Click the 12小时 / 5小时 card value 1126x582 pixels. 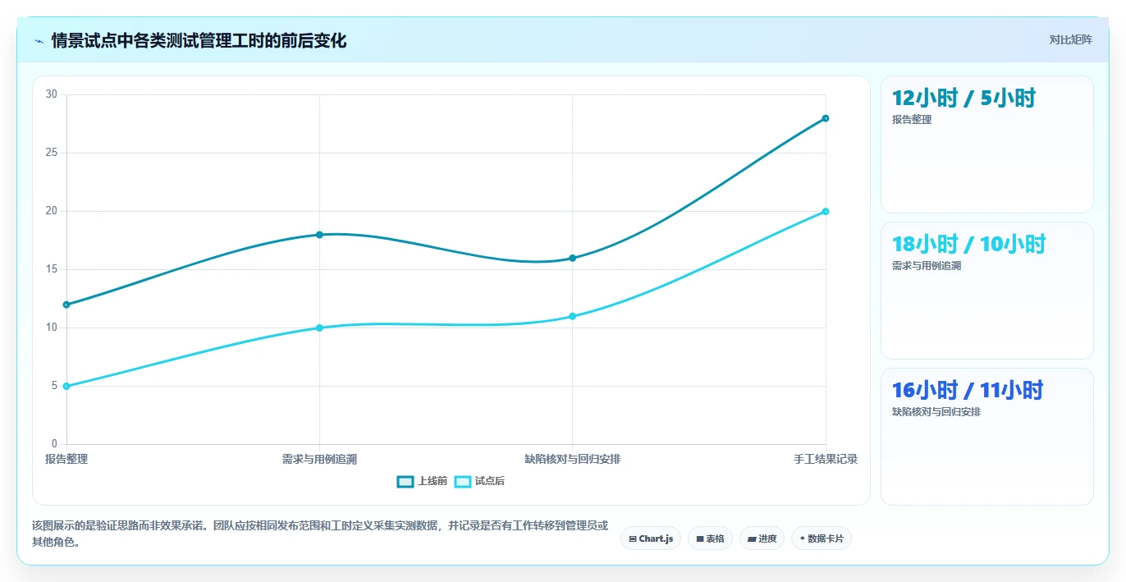point(964,99)
